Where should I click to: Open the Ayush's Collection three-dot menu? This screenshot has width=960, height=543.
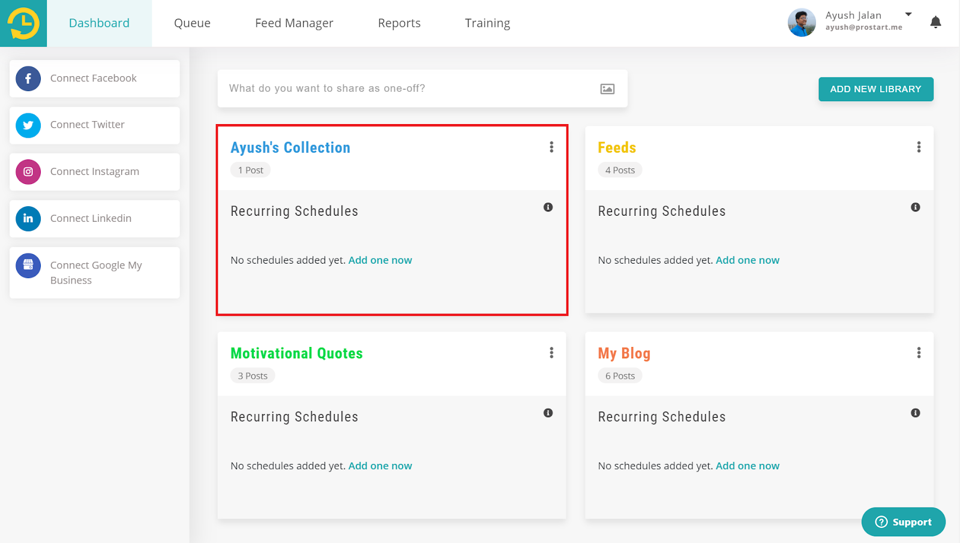click(551, 147)
